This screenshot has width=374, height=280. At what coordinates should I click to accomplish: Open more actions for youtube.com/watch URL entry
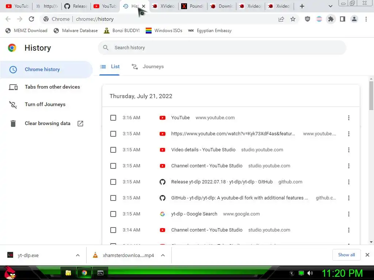[x=349, y=134]
